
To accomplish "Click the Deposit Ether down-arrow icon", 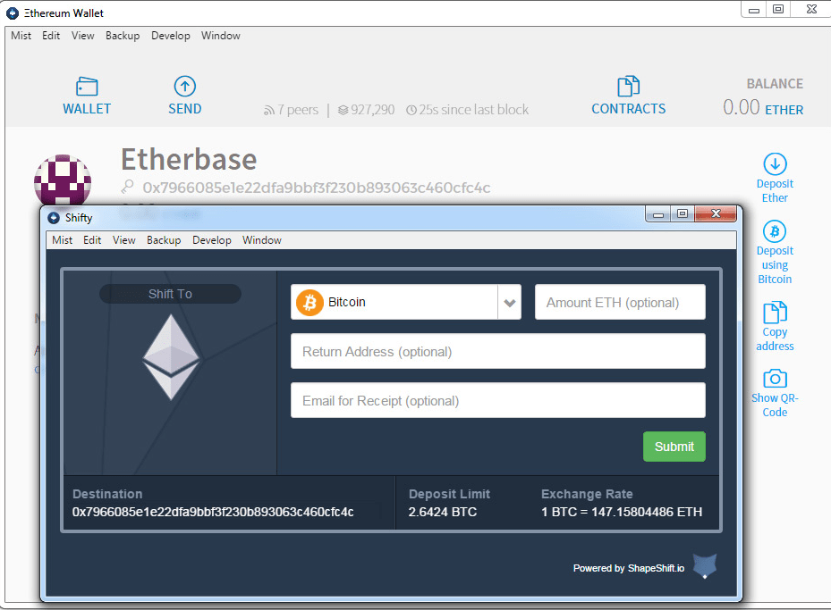I will coord(775,164).
